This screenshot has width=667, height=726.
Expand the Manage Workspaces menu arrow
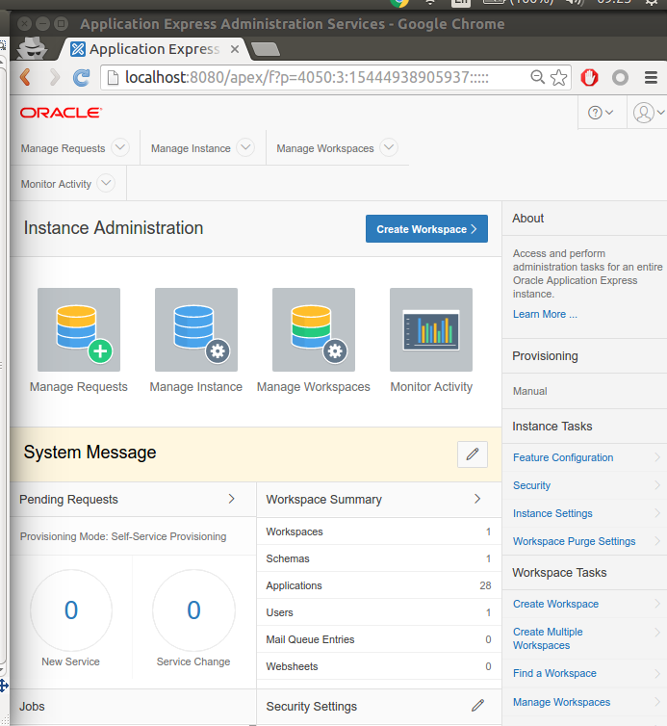point(389,147)
